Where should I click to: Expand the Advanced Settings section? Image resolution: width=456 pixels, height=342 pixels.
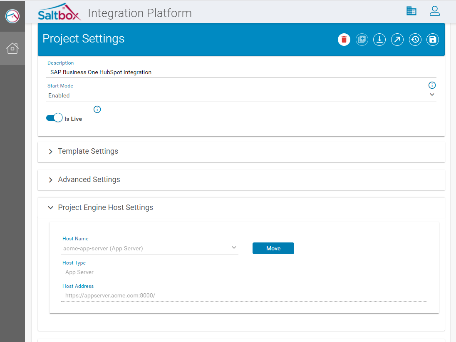tap(241, 180)
